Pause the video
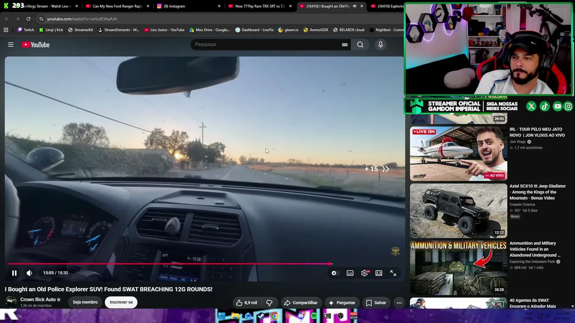575x323 pixels. click(14, 273)
